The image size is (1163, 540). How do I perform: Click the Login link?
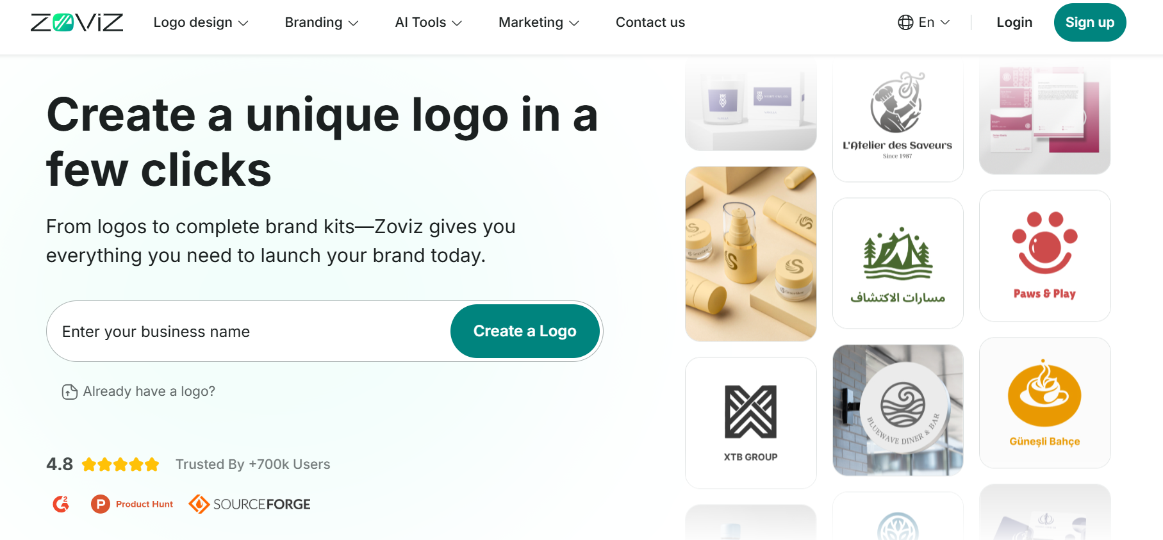coord(1014,22)
